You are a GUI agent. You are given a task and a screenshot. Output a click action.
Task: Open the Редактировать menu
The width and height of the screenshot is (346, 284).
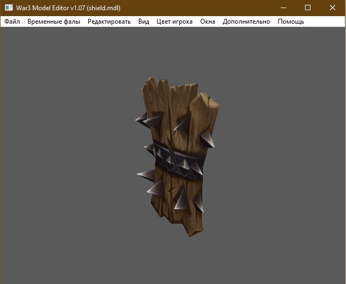pos(109,22)
